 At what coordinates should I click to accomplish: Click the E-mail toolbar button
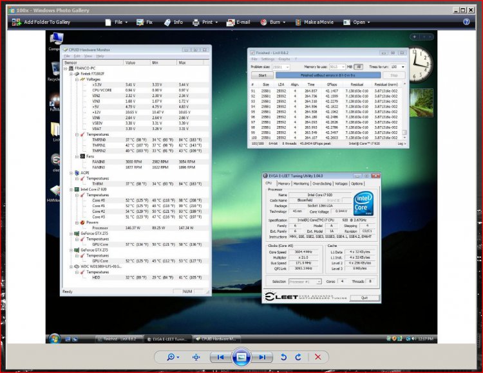click(238, 22)
